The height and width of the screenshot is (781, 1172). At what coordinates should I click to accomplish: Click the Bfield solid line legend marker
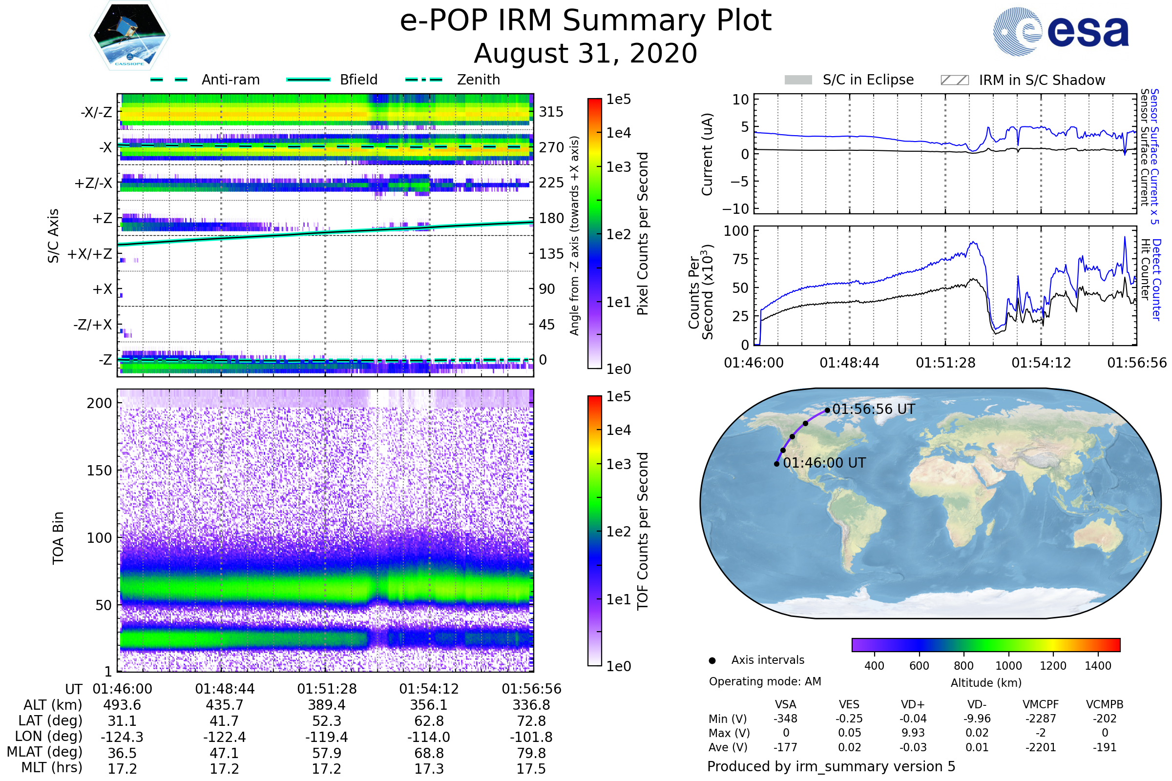308,80
